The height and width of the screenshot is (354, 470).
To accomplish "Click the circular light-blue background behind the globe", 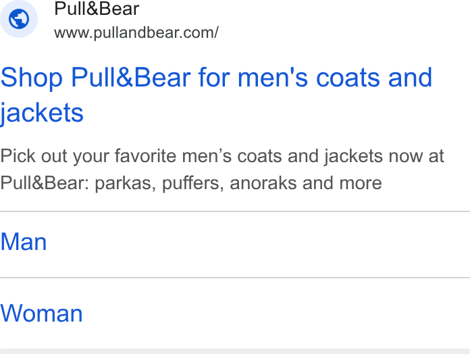I will click(19, 19).
